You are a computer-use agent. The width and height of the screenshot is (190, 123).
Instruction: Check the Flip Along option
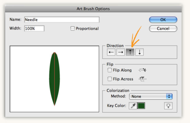pos(110,70)
